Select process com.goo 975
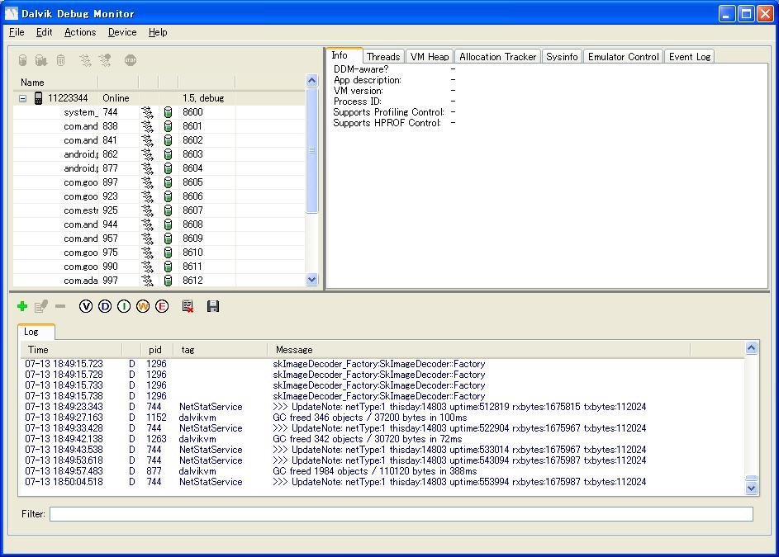The image size is (779, 557). point(159,253)
